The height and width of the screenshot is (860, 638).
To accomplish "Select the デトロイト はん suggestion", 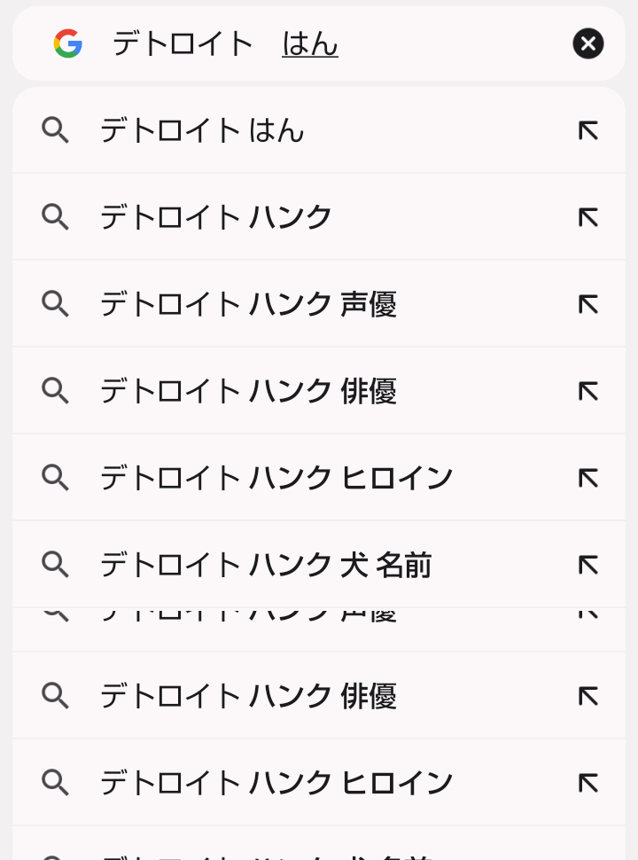I will click(202, 130).
